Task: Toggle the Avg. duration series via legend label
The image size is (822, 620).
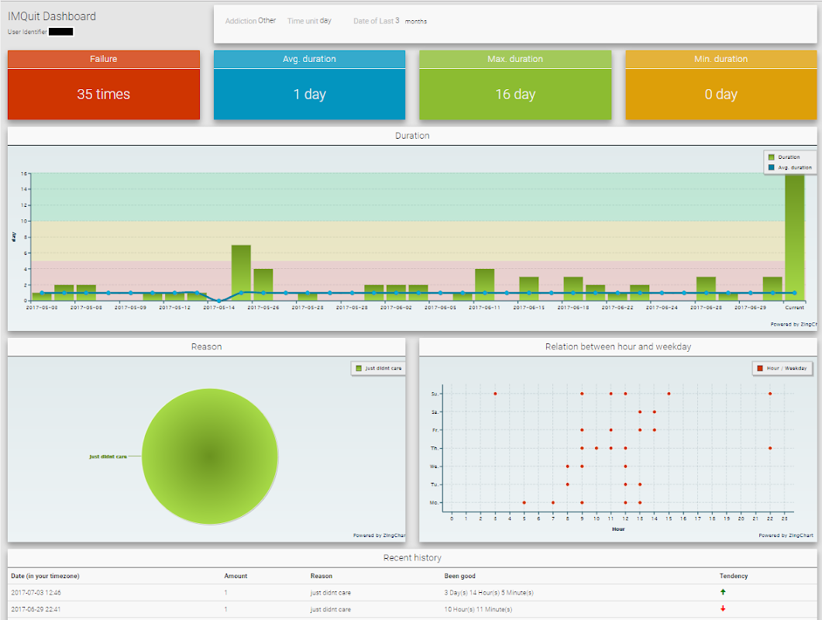Action: tap(795, 167)
